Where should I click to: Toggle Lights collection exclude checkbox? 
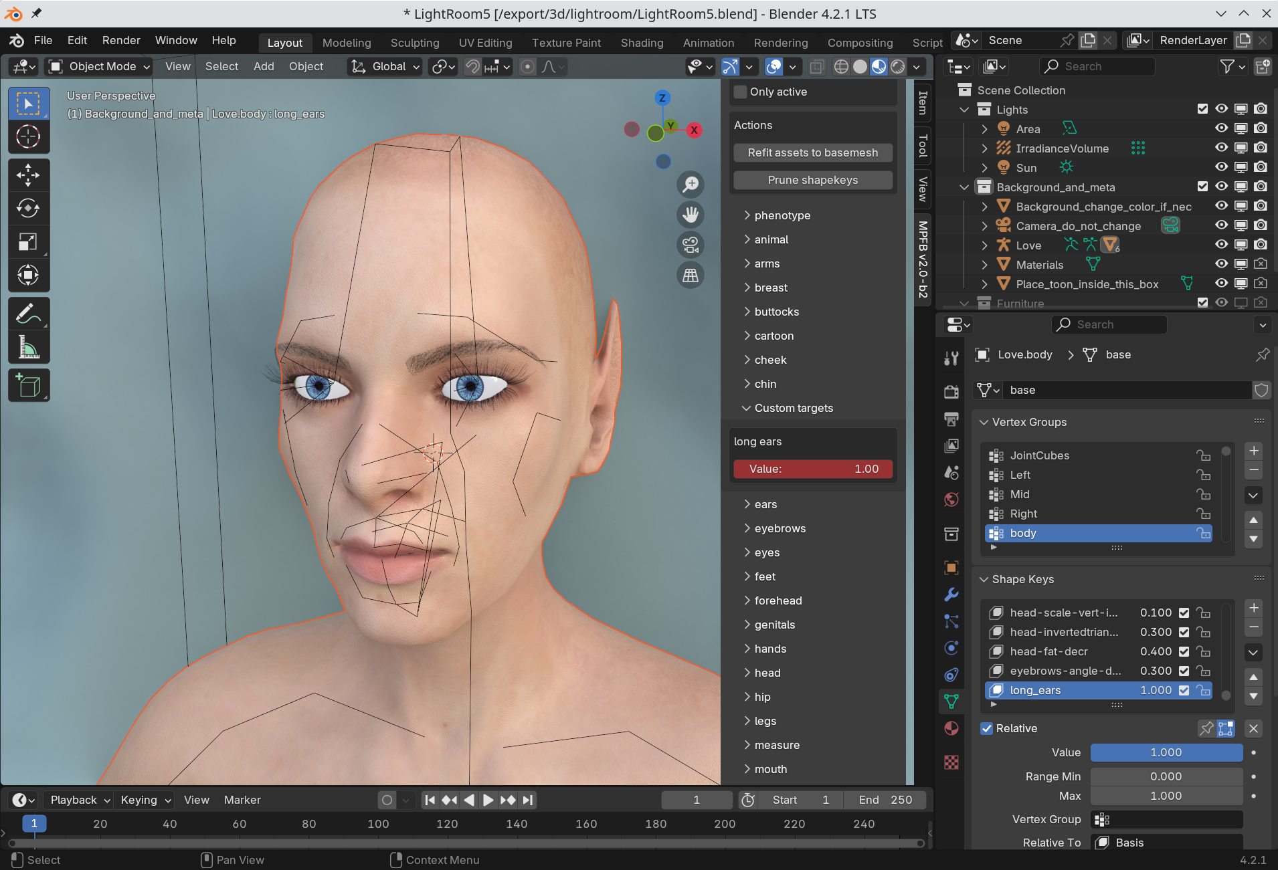click(x=1202, y=108)
